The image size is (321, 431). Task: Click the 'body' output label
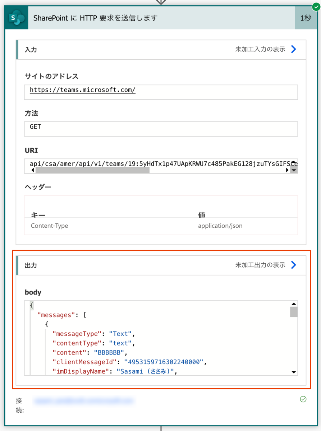[x=33, y=292]
